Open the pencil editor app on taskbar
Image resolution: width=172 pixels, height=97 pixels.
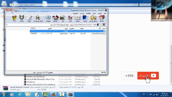pyautogui.click(x=37, y=95)
